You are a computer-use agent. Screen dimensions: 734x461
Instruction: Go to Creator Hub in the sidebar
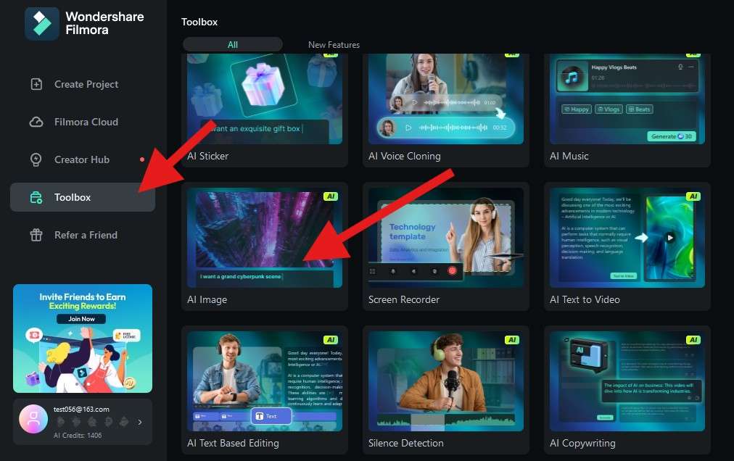pos(83,159)
